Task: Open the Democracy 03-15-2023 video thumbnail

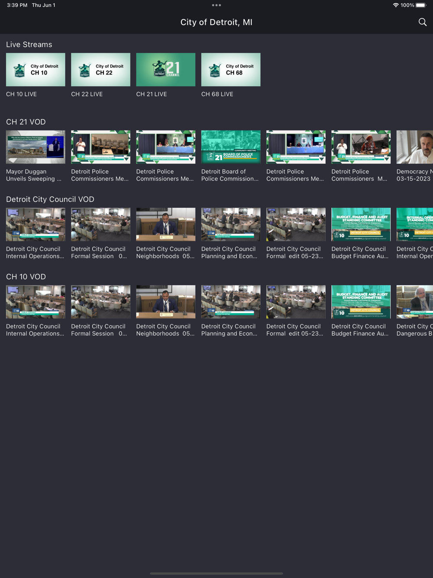Action: (x=415, y=147)
